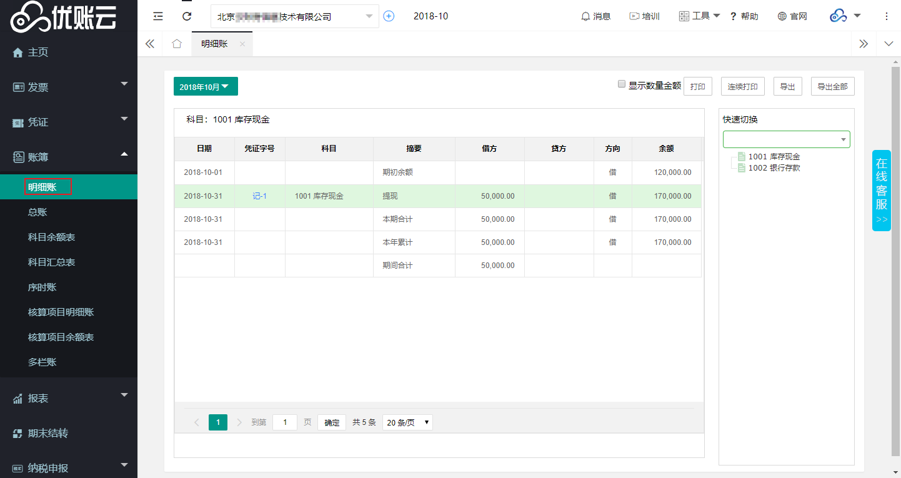Viewport: 901px width, 478px height.
Task: Visit the 官网 website link
Action: pyautogui.click(x=792, y=16)
